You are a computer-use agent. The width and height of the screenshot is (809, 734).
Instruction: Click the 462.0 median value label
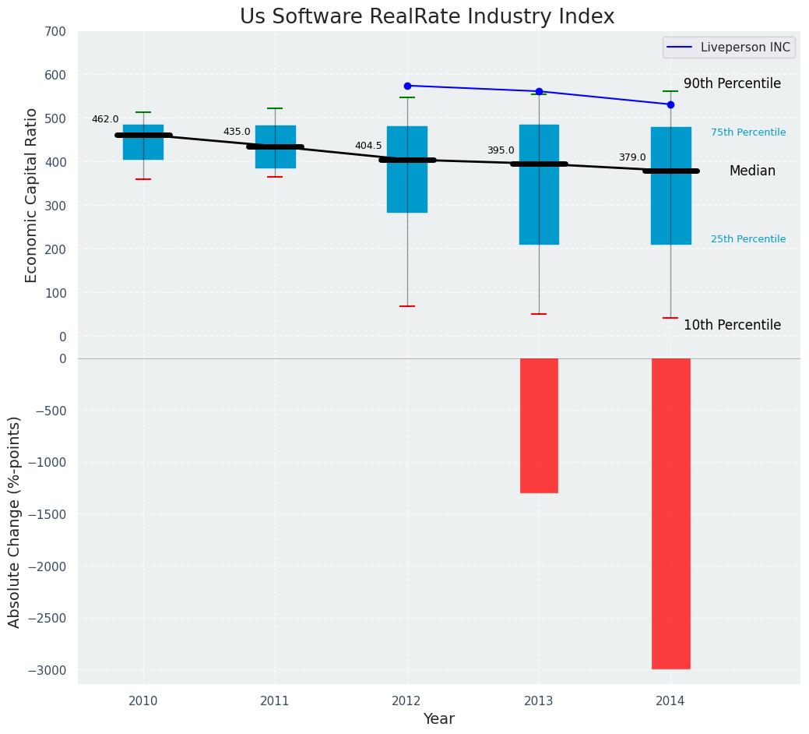105,119
